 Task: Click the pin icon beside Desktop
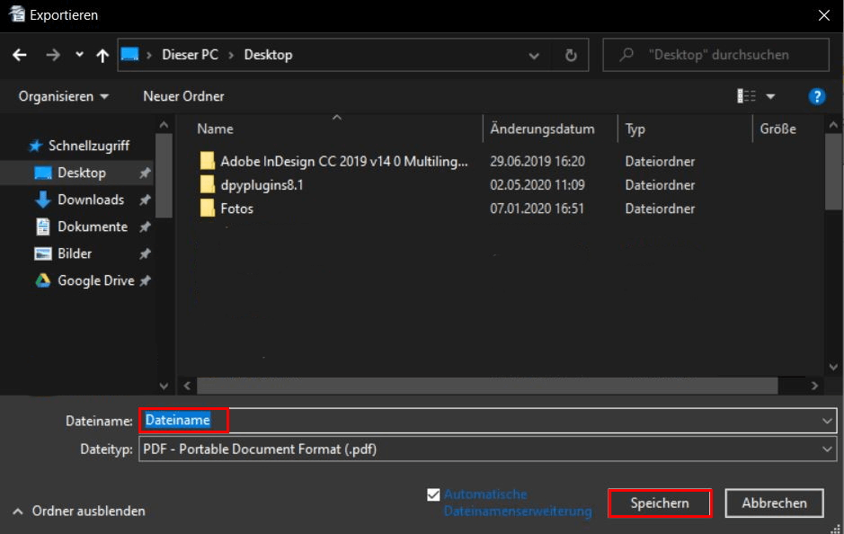(x=145, y=174)
